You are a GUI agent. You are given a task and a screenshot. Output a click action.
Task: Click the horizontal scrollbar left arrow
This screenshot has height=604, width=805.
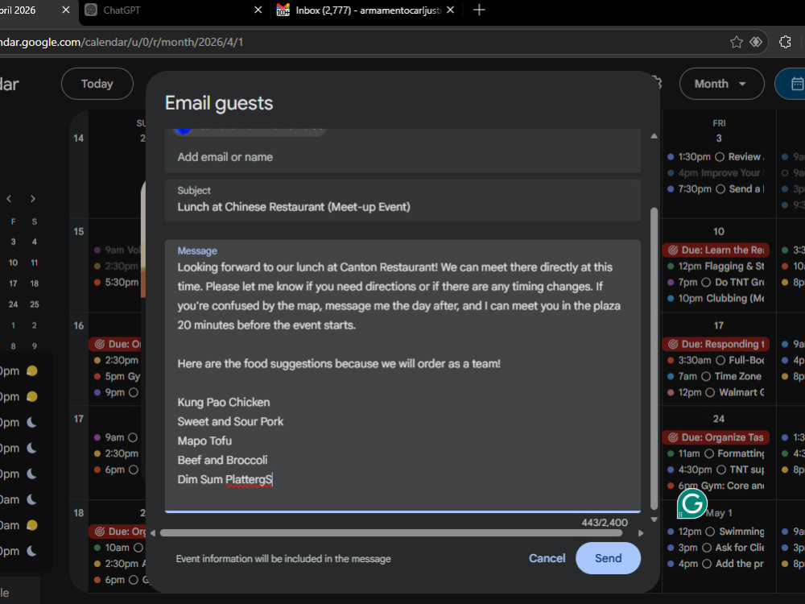pyautogui.click(x=152, y=533)
